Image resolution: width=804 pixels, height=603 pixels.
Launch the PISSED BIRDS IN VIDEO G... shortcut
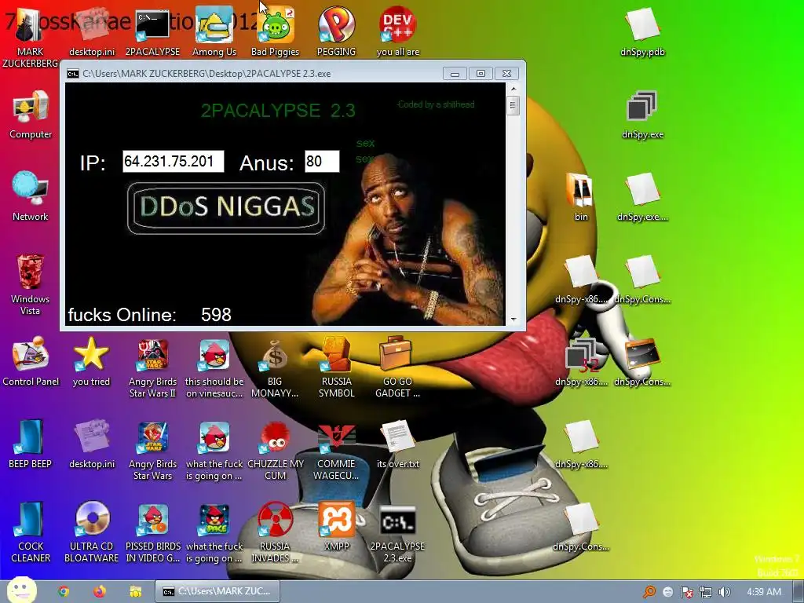[x=152, y=520]
